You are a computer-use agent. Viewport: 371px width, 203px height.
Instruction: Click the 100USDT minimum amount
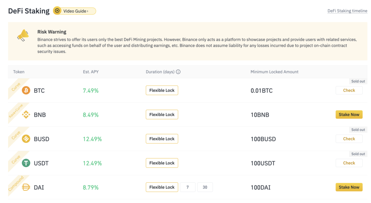coord(263,163)
